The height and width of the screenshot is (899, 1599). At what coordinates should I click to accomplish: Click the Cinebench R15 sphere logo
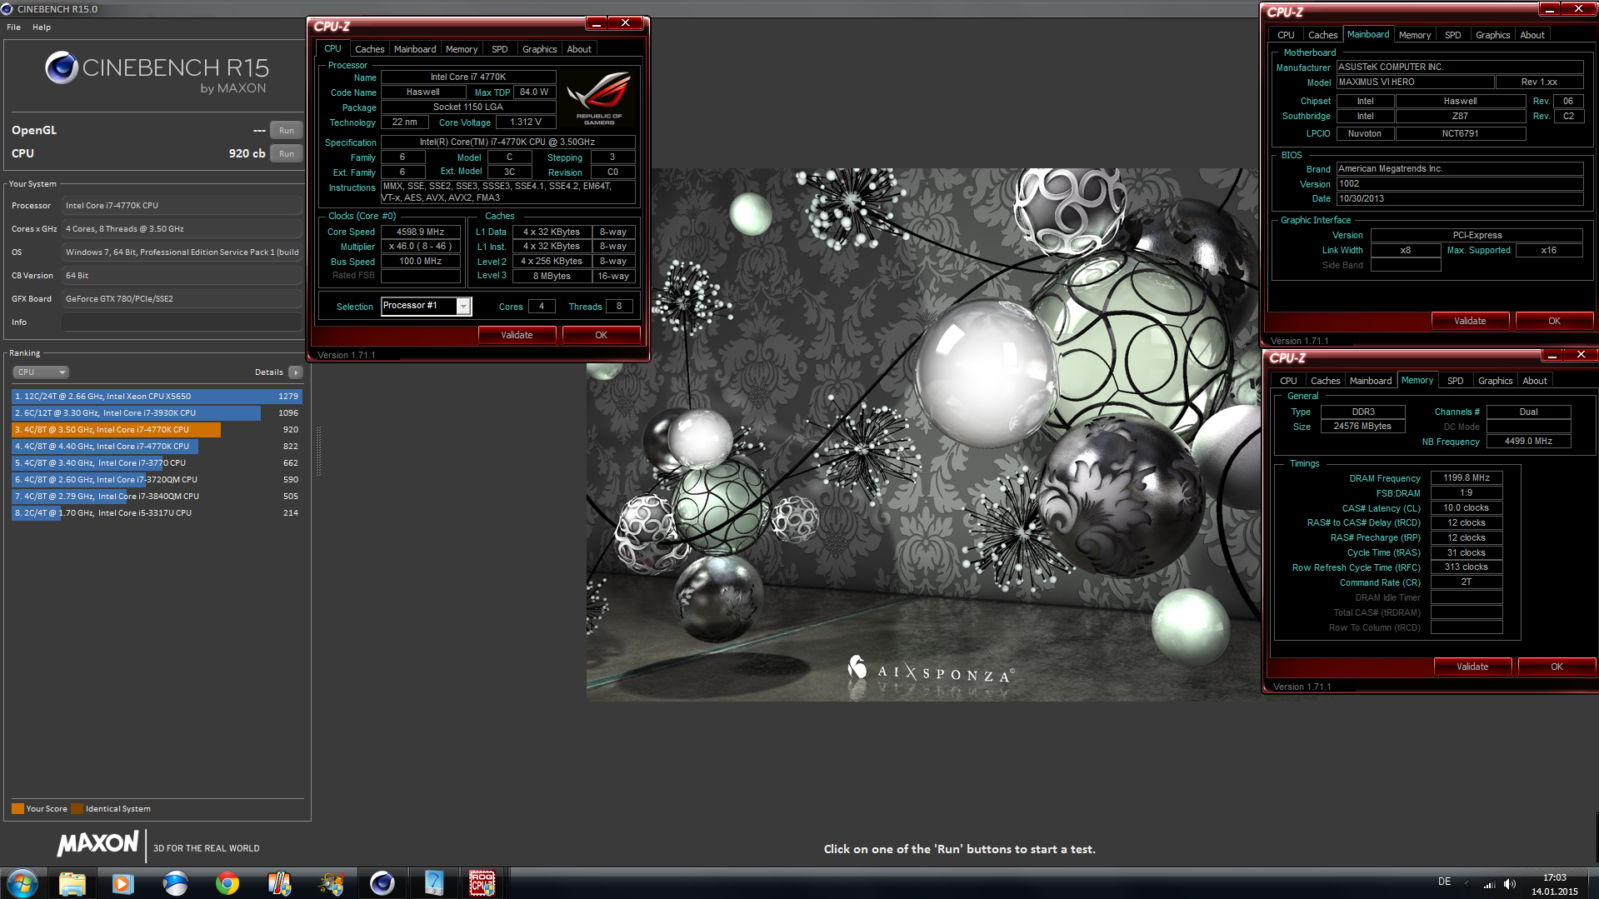click(x=62, y=67)
